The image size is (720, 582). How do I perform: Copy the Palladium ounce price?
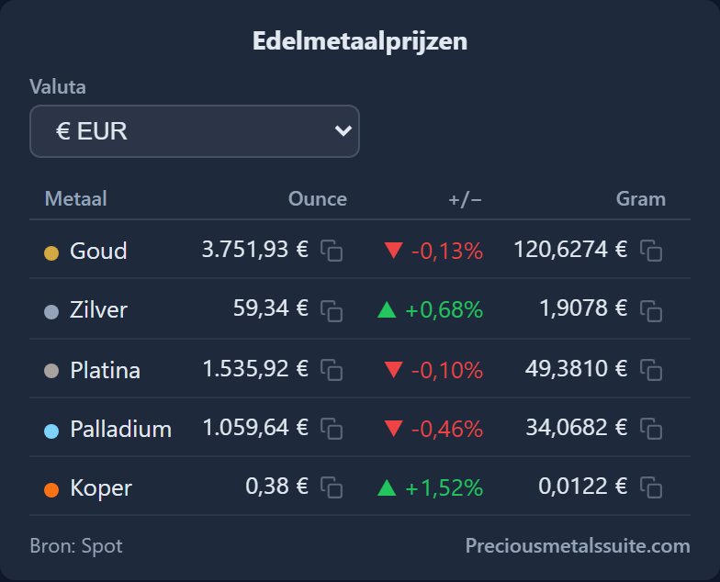(332, 429)
